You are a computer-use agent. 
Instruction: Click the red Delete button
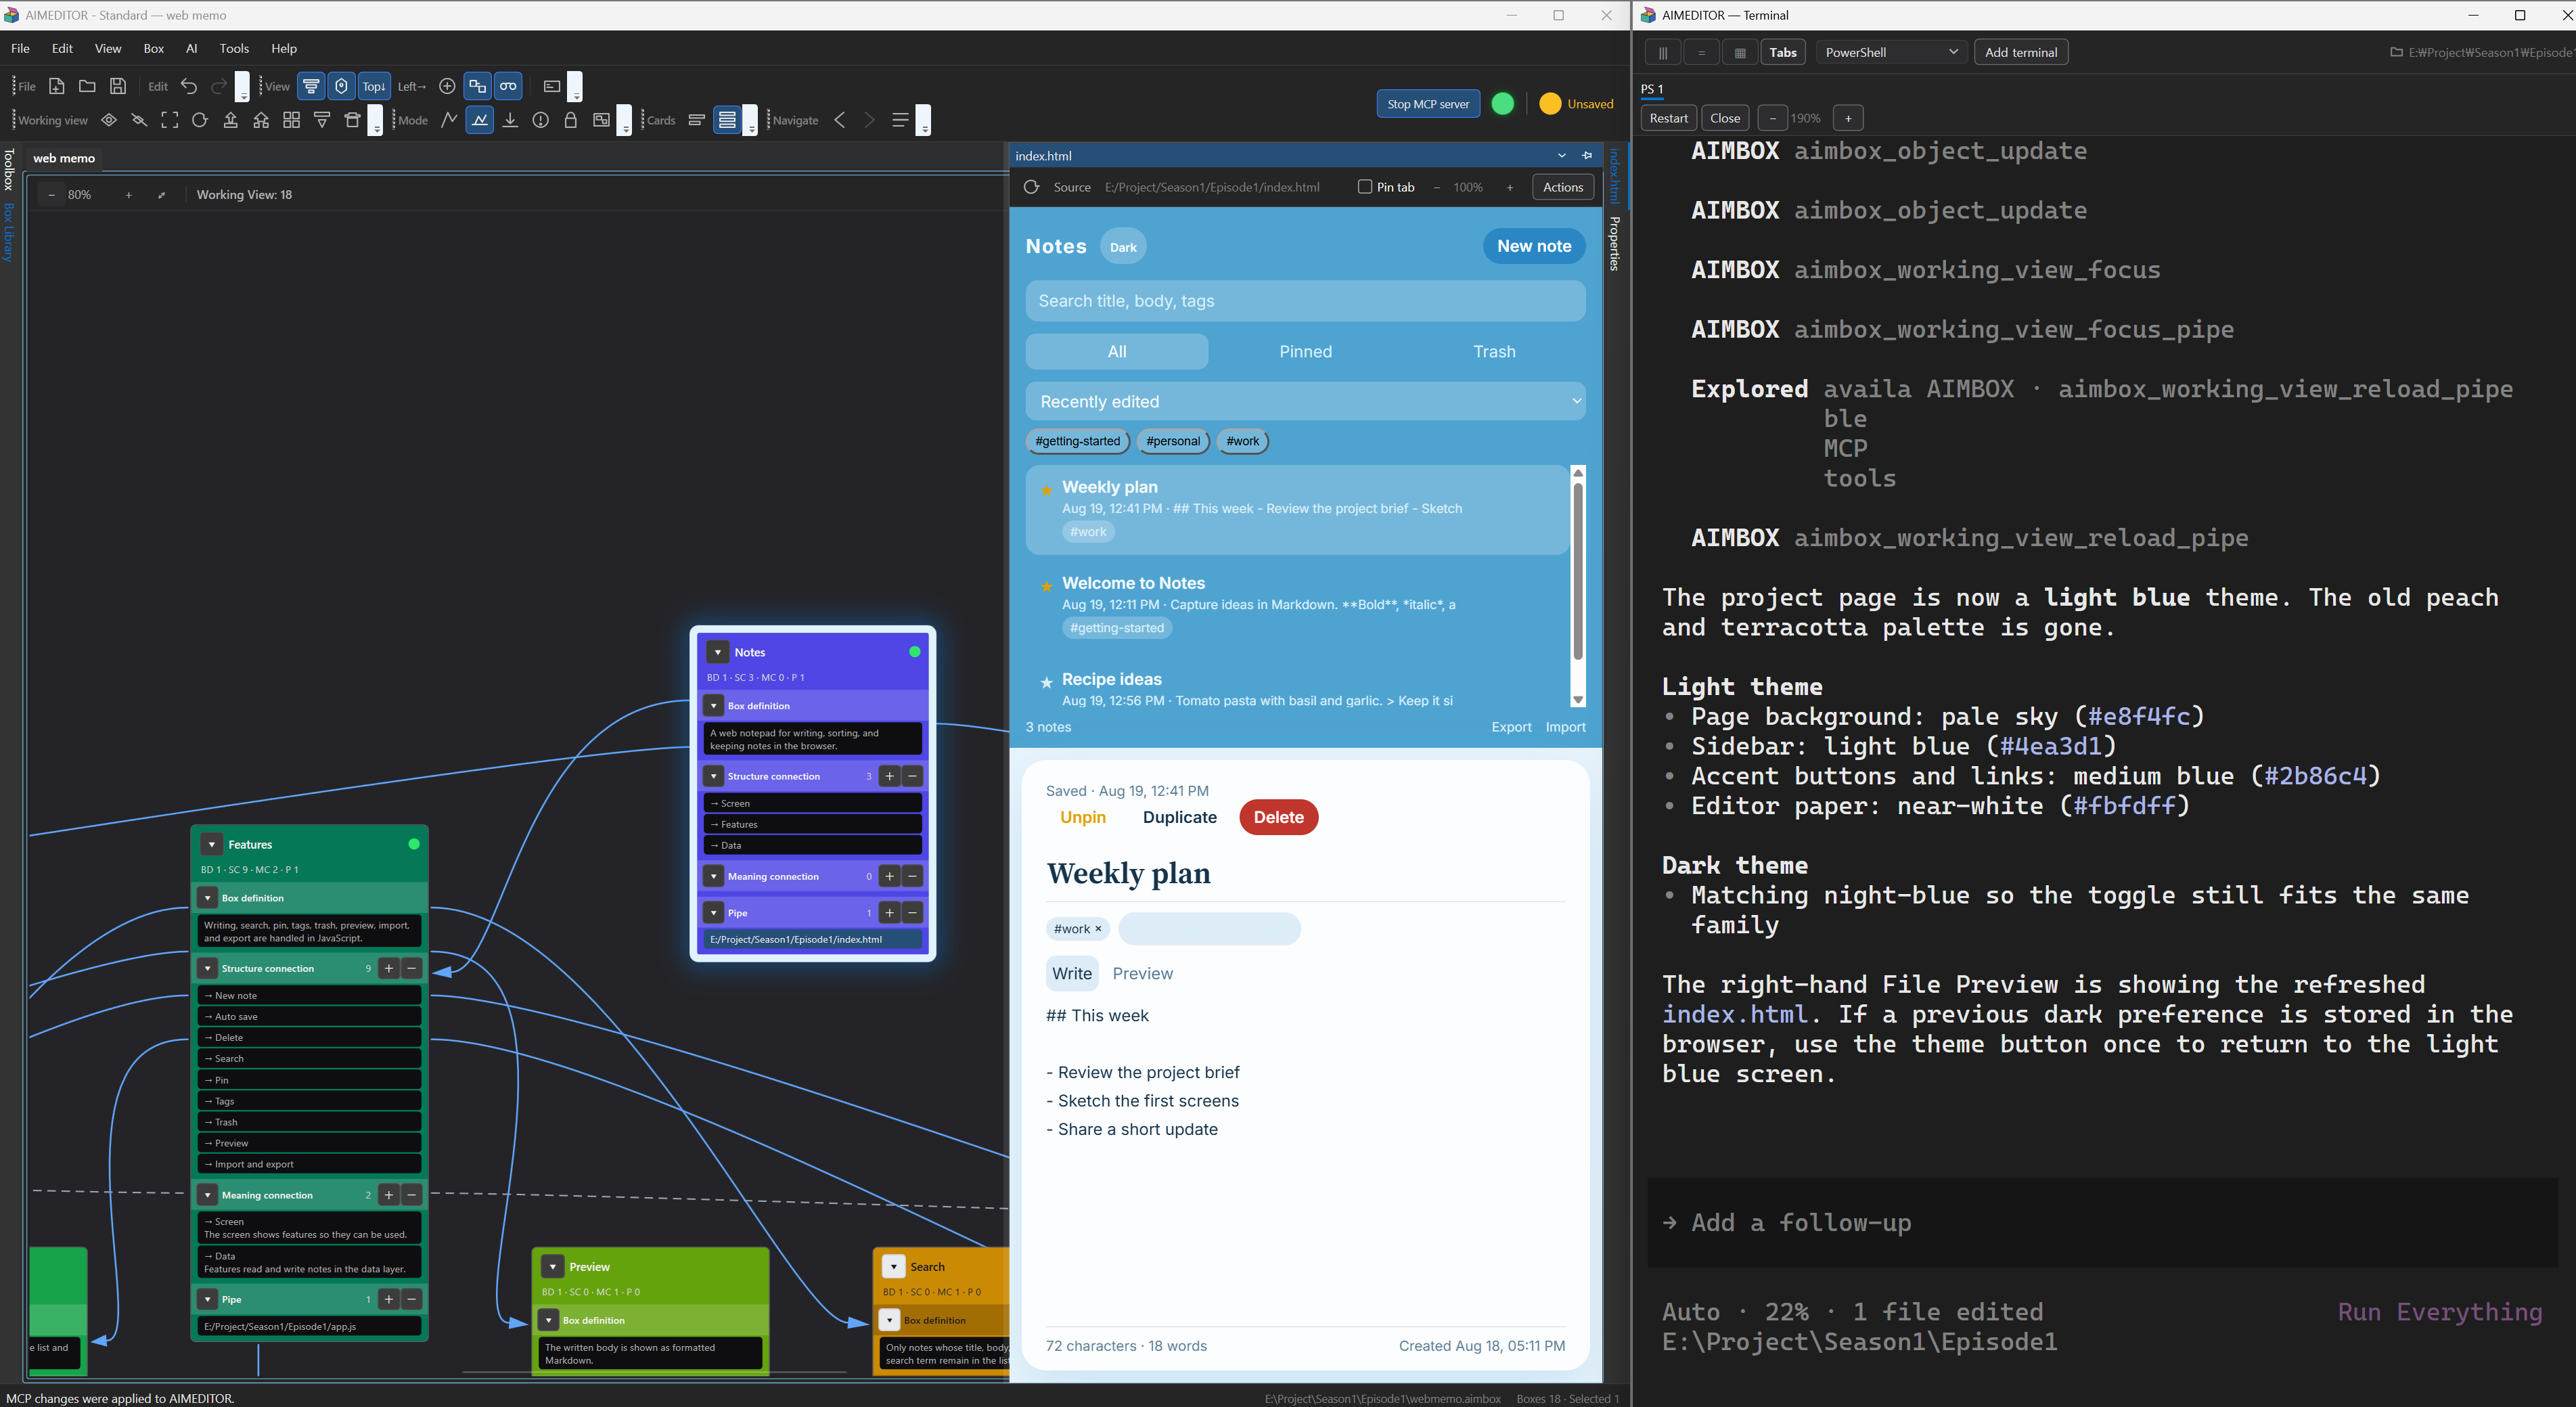pyautogui.click(x=1278, y=817)
